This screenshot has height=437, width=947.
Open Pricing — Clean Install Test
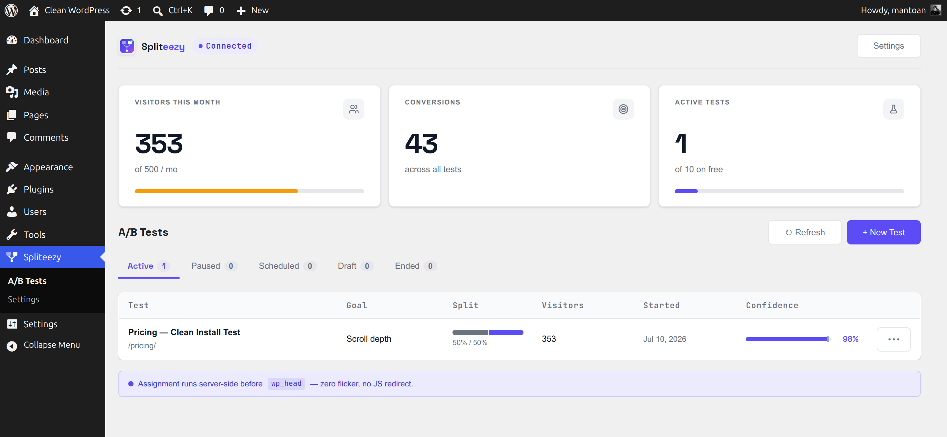[184, 332]
